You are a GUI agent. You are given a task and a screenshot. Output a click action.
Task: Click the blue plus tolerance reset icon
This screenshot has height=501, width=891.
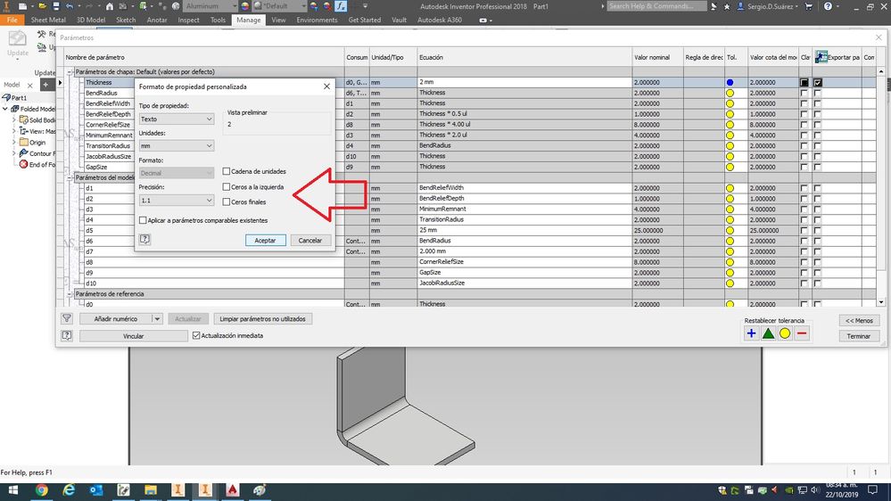point(751,333)
